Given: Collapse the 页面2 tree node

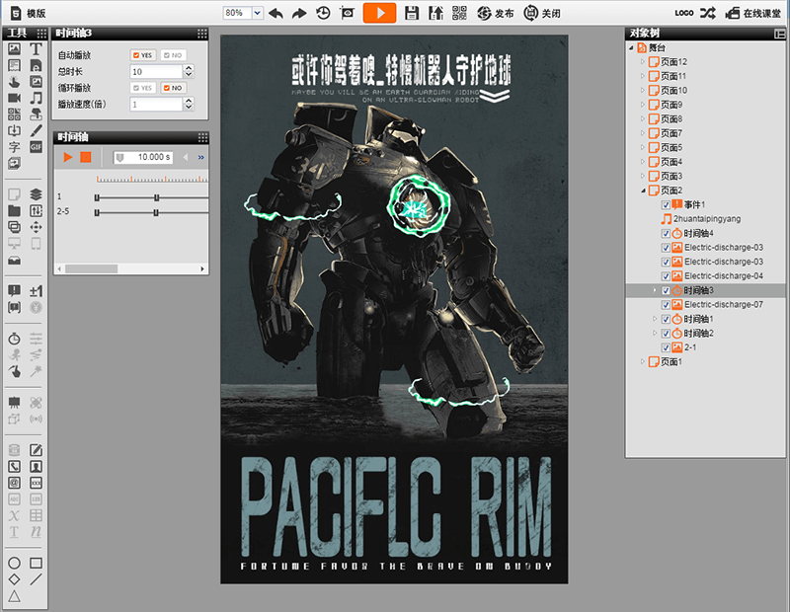Looking at the screenshot, I should point(642,191).
